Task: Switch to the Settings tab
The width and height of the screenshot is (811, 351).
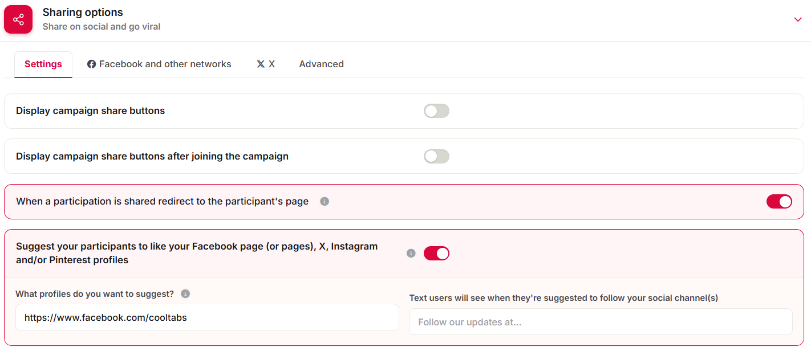Action: click(43, 64)
